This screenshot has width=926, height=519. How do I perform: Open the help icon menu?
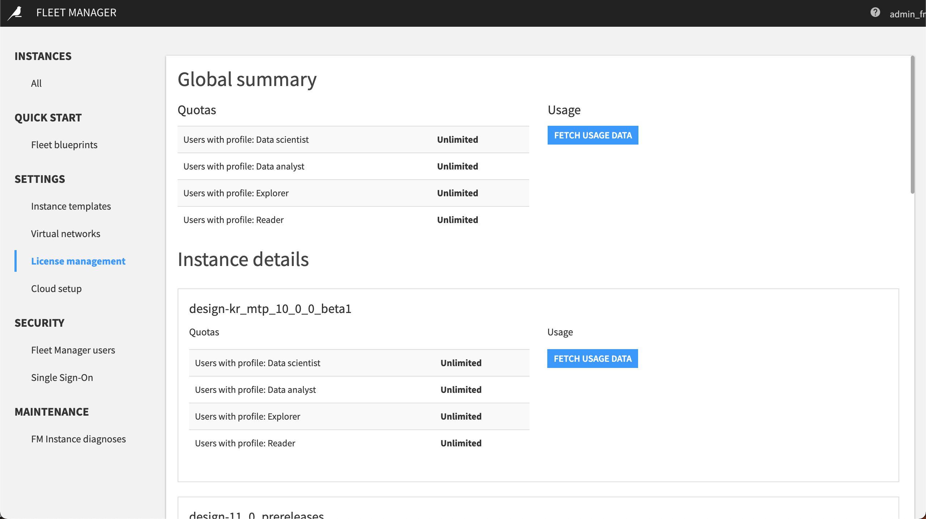click(x=874, y=12)
